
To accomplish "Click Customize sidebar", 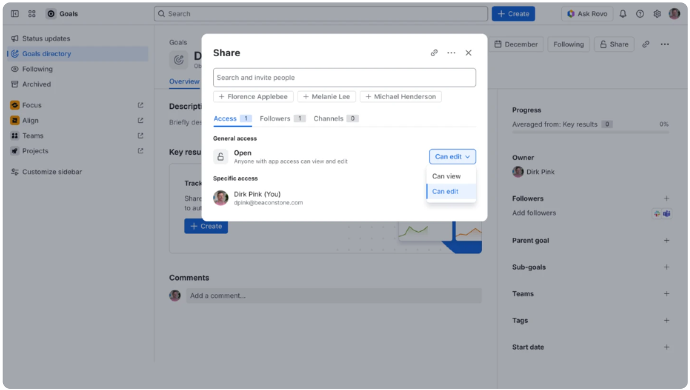I will pos(78,172).
